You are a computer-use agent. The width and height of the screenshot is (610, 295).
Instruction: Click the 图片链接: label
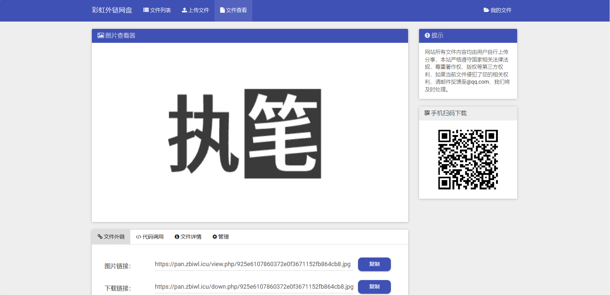click(x=118, y=266)
